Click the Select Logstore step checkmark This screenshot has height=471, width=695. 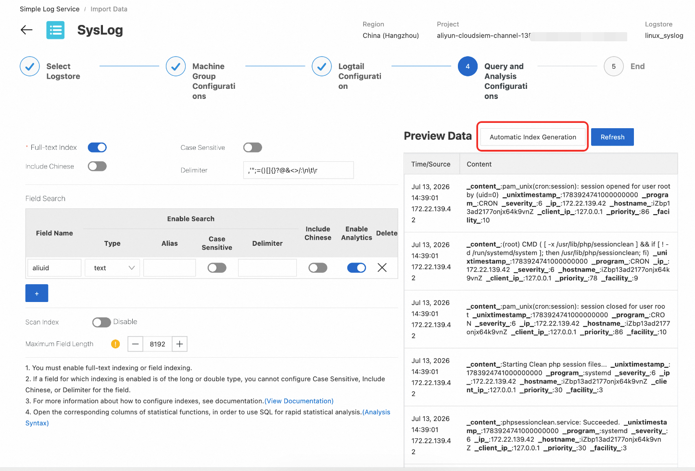coord(30,67)
